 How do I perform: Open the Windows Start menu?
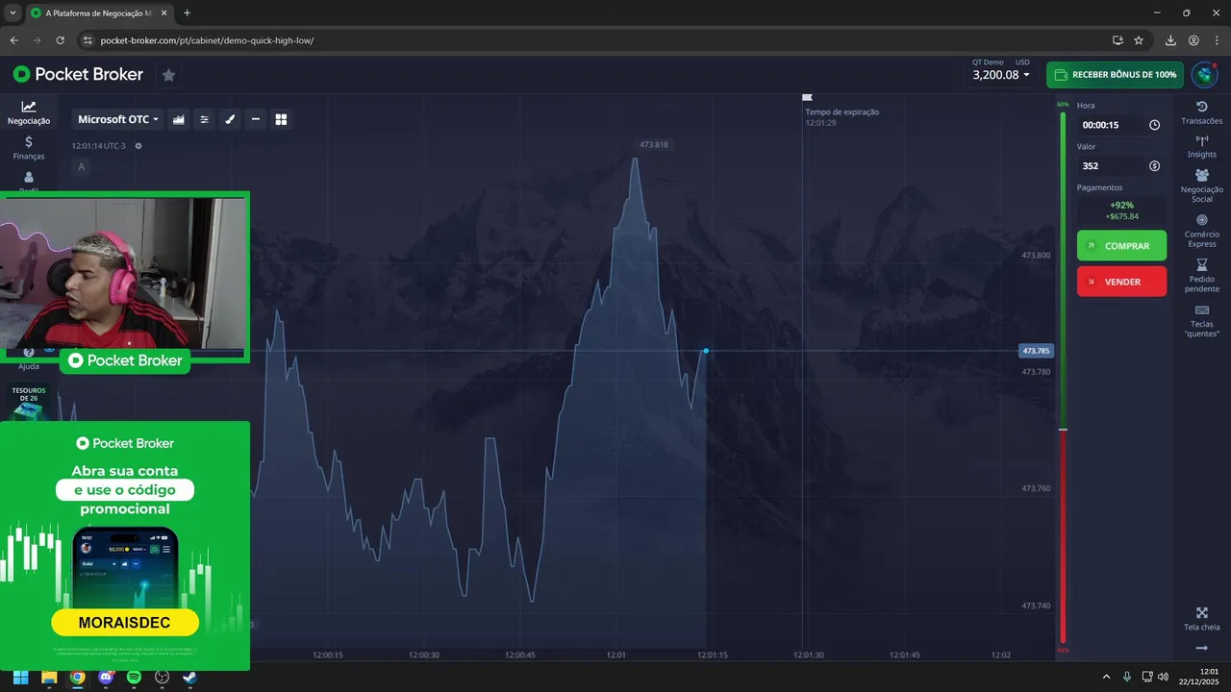20,677
